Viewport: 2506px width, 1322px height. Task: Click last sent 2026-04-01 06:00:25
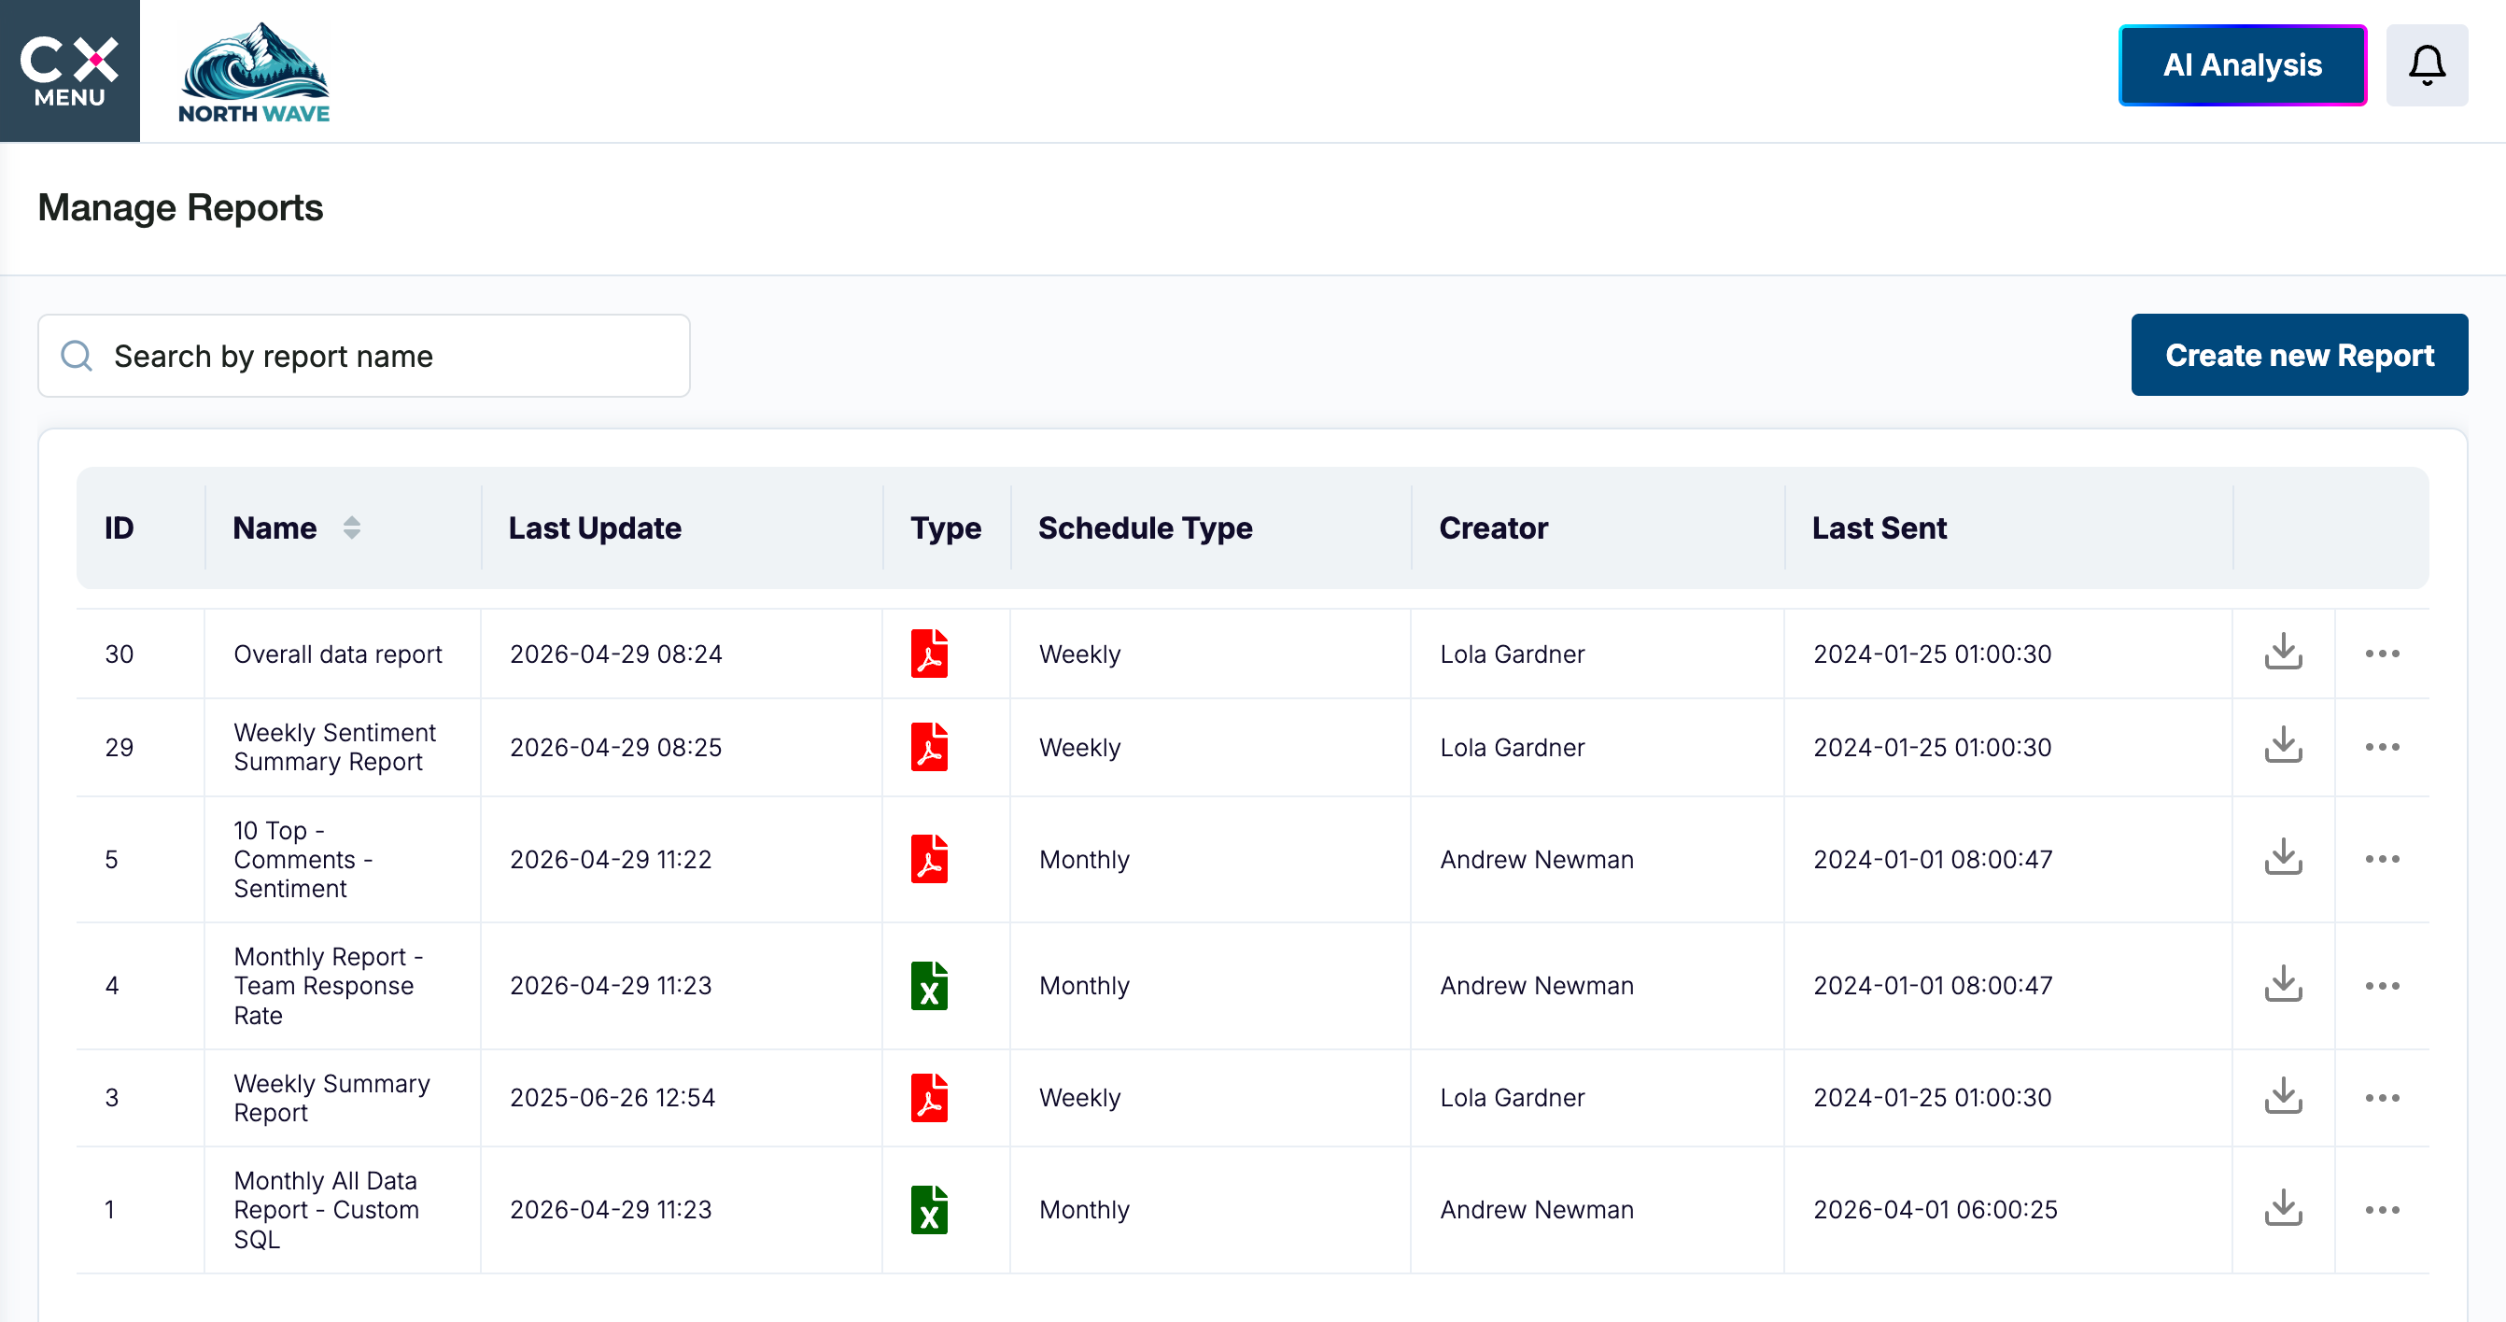(x=1935, y=1209)
